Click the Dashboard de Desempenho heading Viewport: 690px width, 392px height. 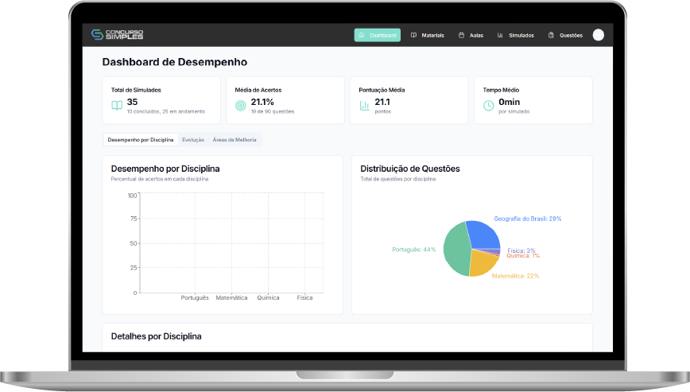[175, 62]
